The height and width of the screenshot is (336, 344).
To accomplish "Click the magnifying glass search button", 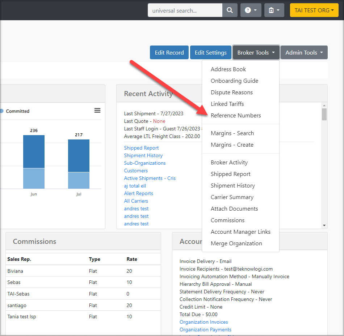I will [230, 10].
